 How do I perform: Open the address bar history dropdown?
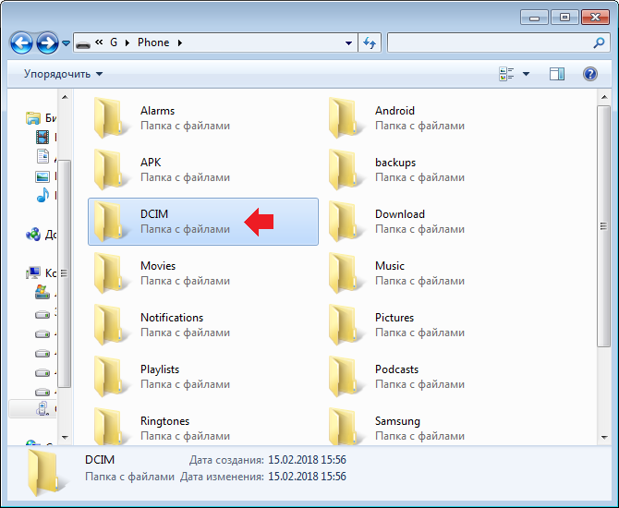click(348, 43)
